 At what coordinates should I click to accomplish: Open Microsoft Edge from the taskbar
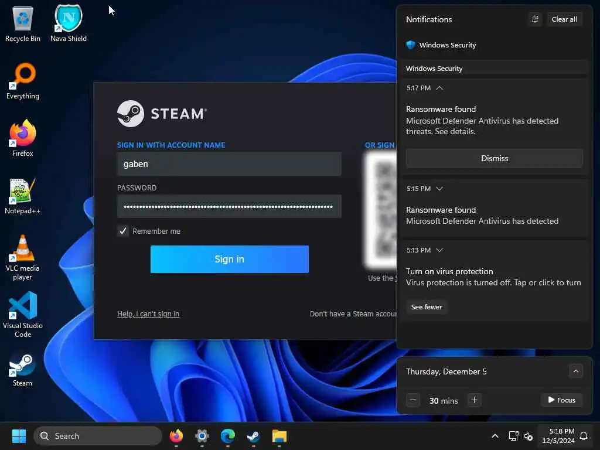[x=228, y=436]
